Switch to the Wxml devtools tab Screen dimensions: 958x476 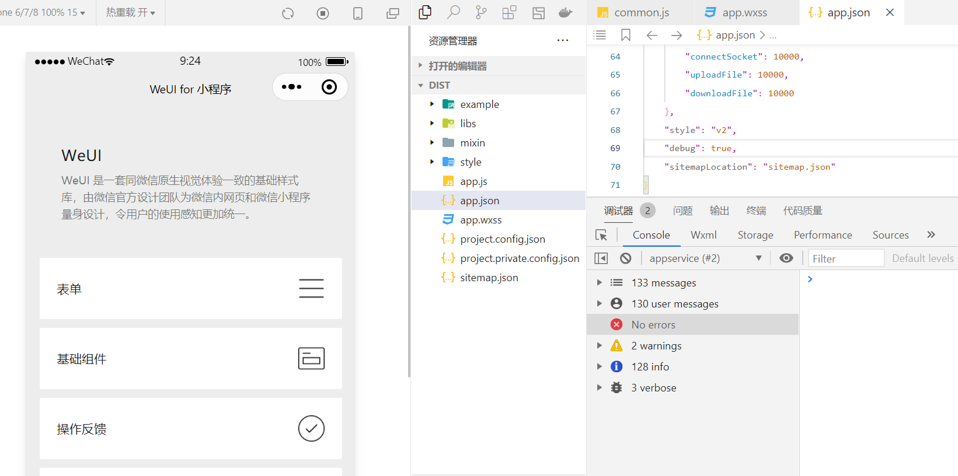tap(703, 235)
